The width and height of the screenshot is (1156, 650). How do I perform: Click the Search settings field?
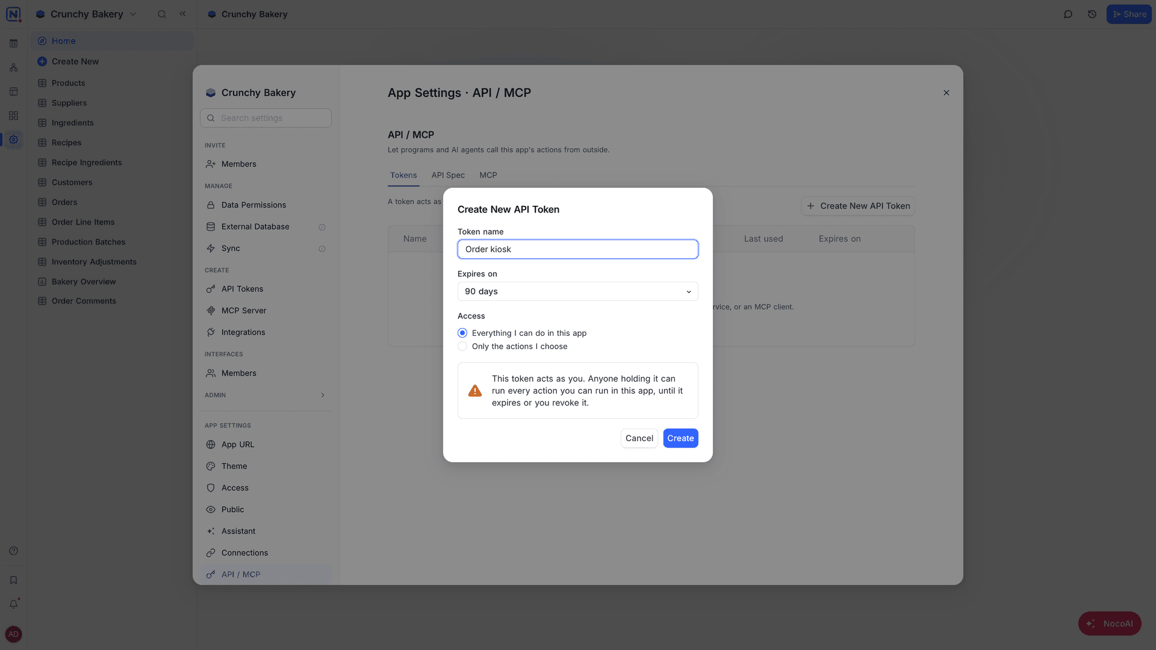pos(266,118)
